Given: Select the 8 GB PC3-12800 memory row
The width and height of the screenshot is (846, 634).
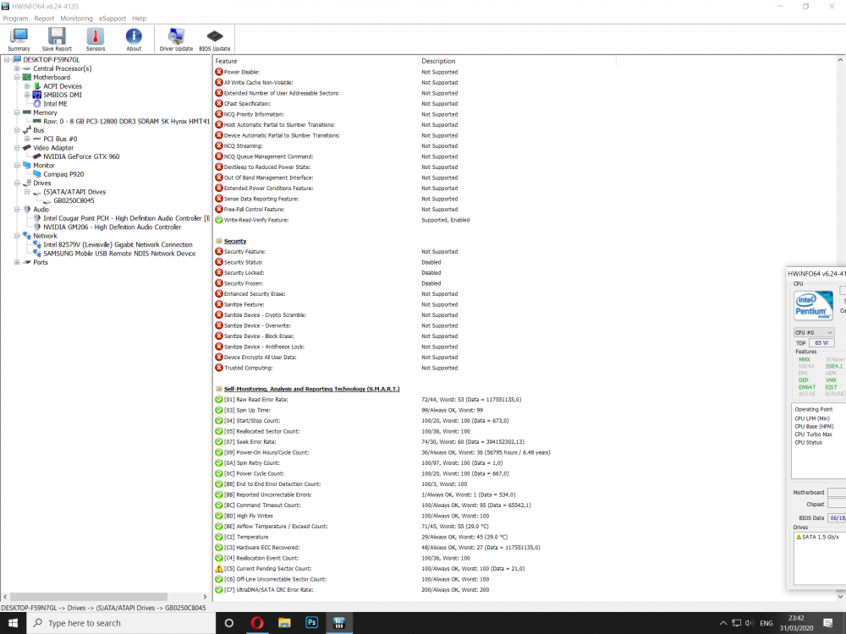Looking at the screenshot, I should click(x=126, y=121).
